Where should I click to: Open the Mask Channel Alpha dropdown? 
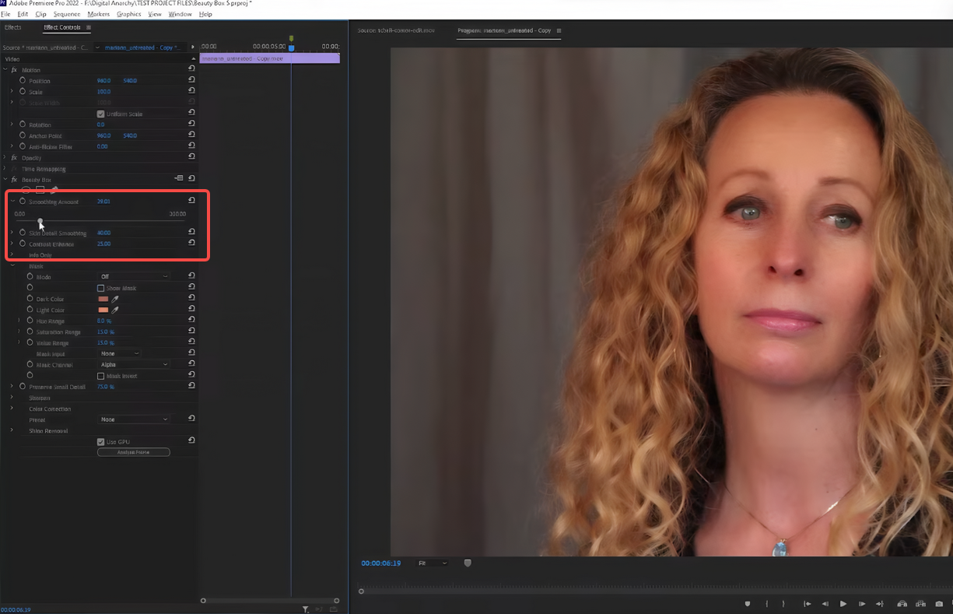tap(134, 364)
